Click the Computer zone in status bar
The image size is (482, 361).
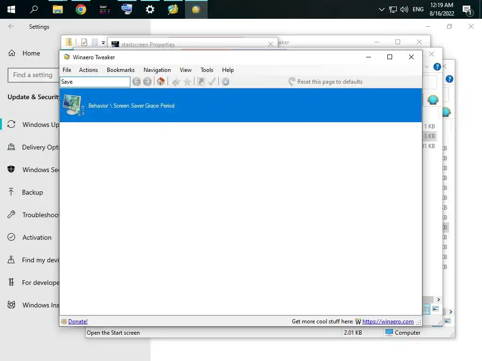pos(403,332)
